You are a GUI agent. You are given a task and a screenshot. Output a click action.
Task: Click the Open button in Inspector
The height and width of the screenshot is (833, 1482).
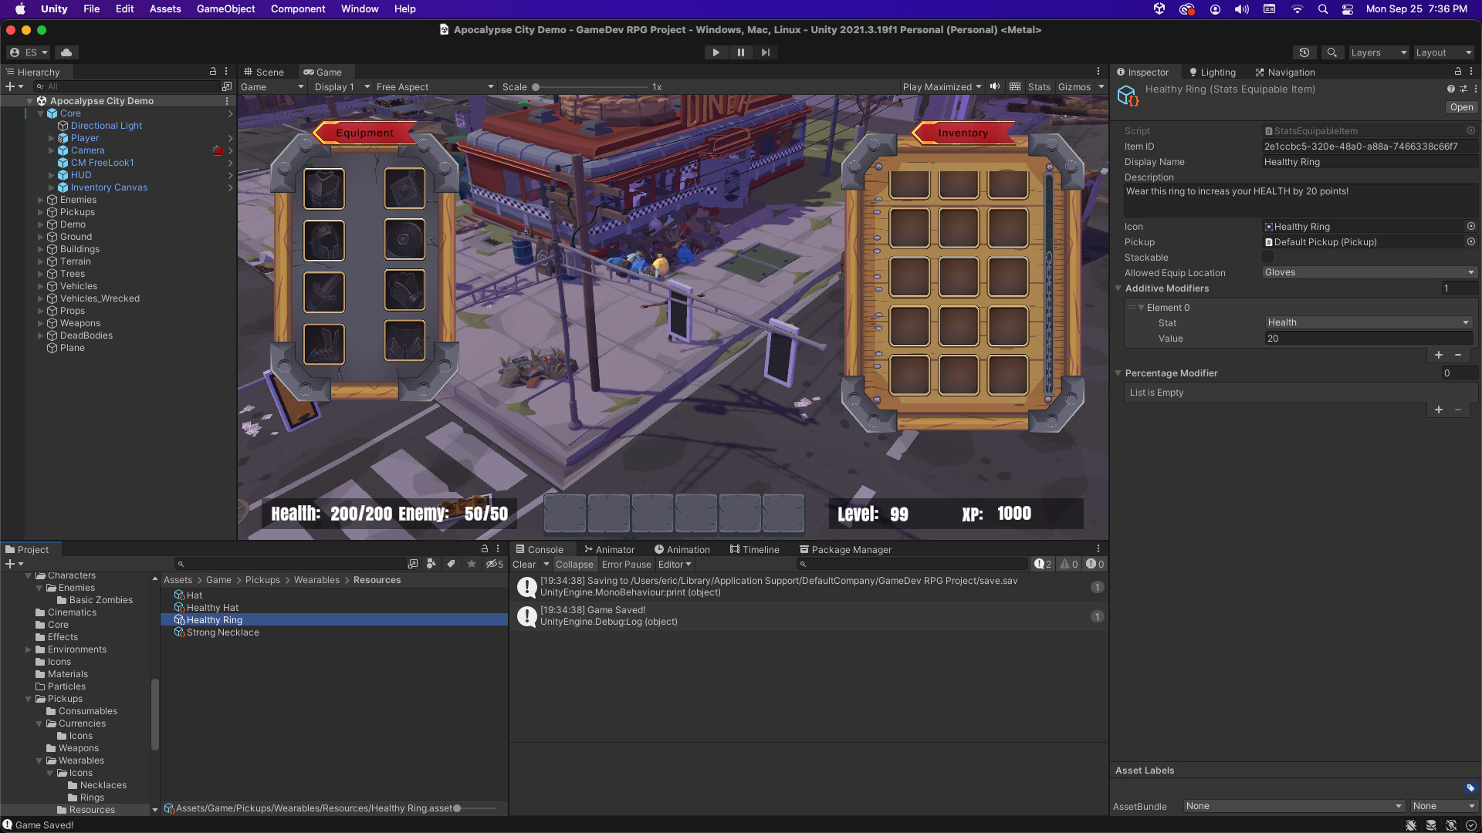pos(1460,107)
